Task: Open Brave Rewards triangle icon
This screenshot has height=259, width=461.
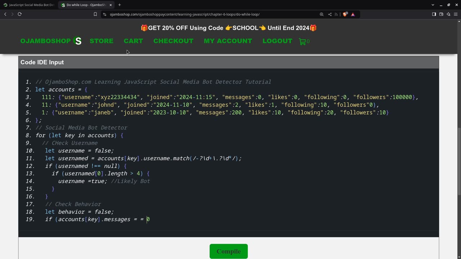Action: pyautogui.click(x=353, y=14)
